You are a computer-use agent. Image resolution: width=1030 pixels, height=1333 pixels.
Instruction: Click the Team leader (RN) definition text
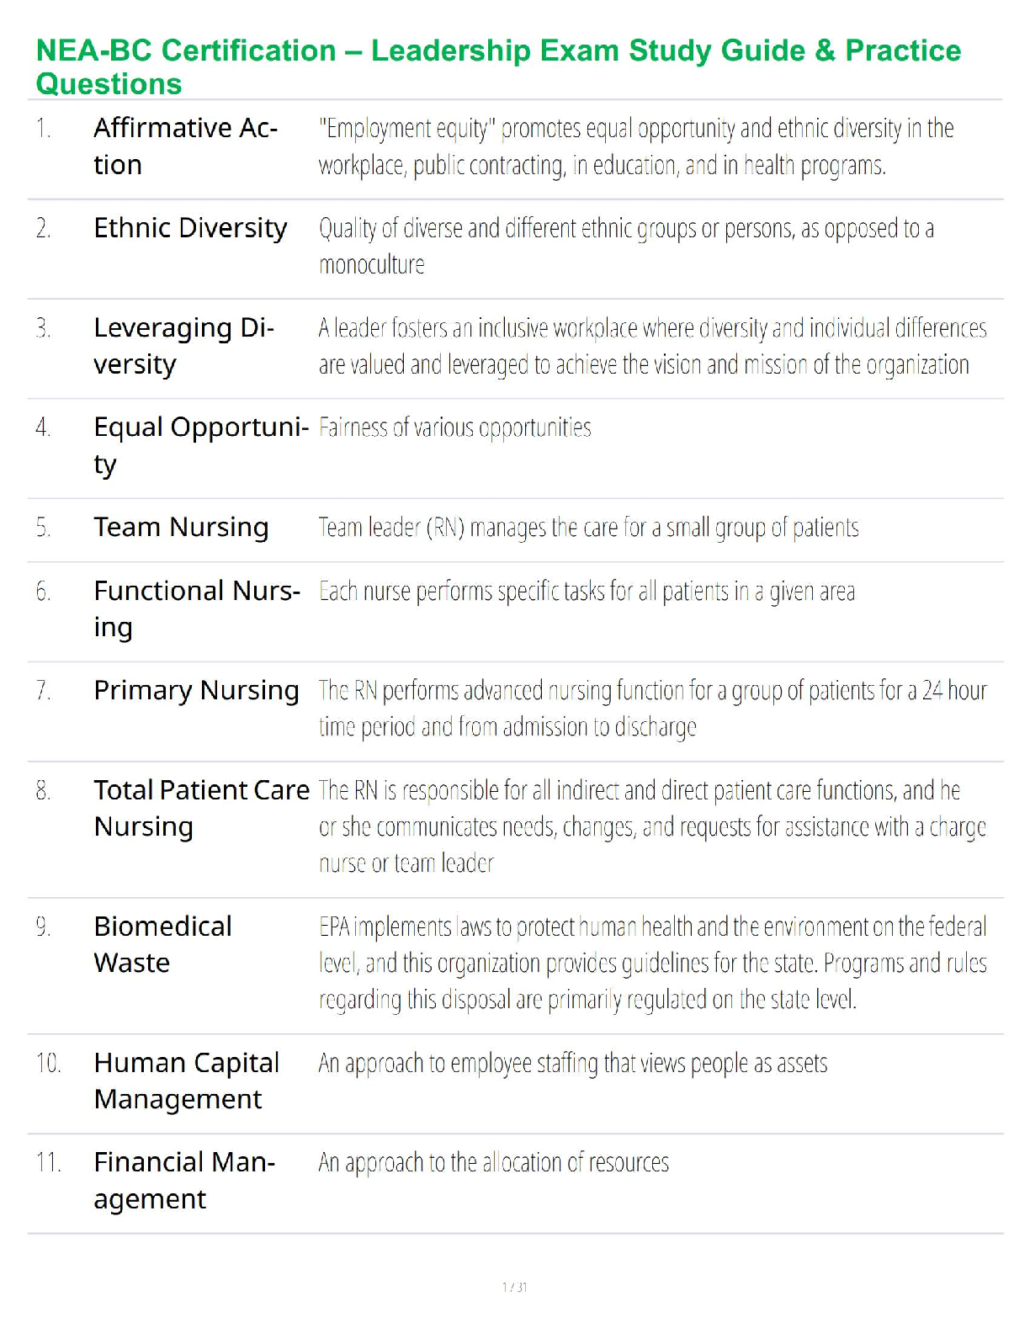pyautogui.click(x=588, y=528)
